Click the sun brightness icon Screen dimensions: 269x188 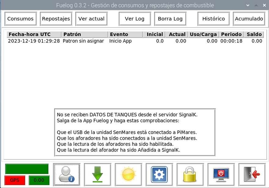coord(128,175)
